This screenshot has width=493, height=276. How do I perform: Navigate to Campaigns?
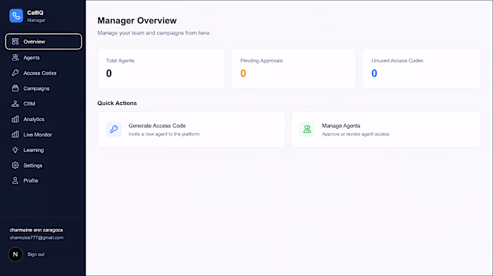(x=44, y=88)
